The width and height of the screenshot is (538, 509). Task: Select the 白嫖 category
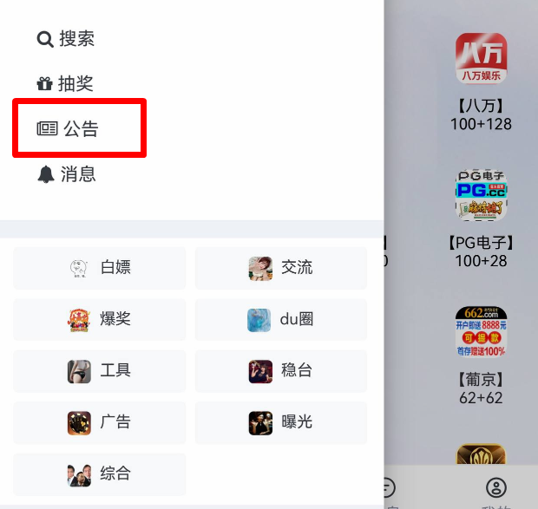pos(100,268)
